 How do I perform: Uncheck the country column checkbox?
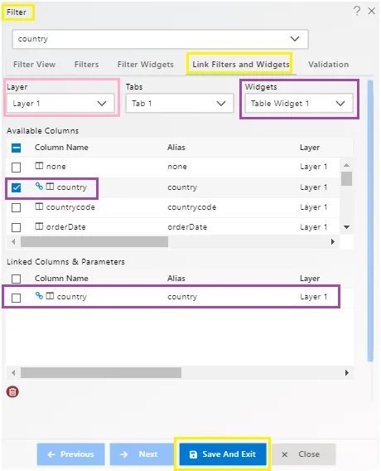point(17,187)
